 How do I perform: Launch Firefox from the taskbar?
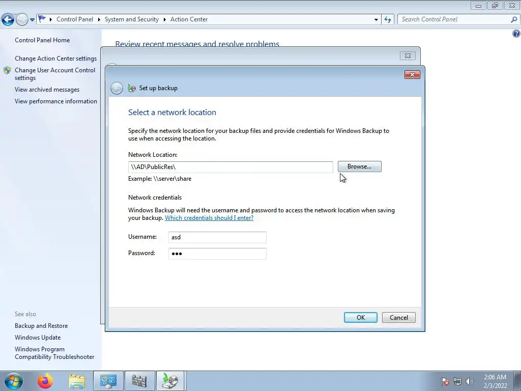pos(45,381)
